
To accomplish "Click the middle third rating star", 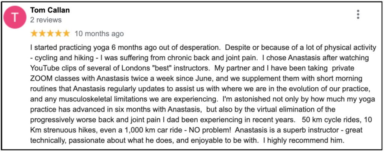I will [x=50, y=34].
